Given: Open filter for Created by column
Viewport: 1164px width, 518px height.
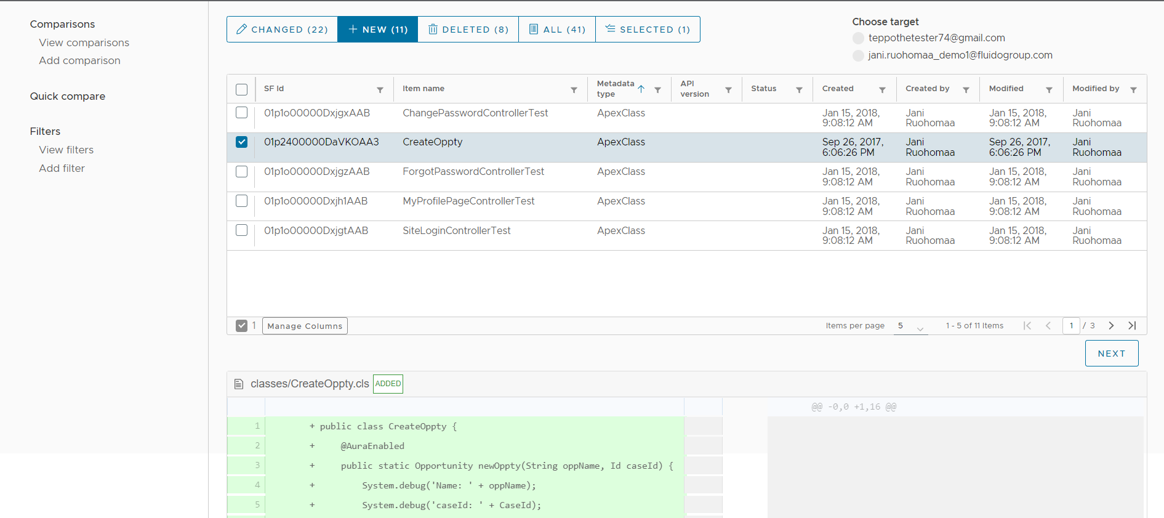Looking at the screenshot, I should (x=966, y=90).
